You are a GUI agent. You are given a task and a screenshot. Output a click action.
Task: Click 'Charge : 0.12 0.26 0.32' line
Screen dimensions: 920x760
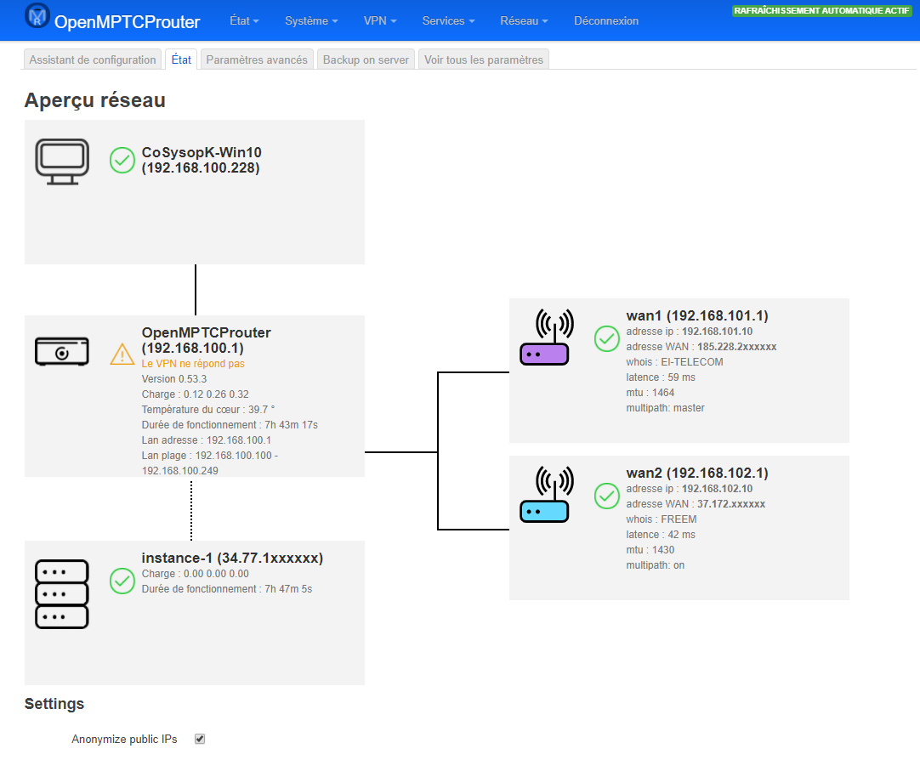point(196,394)
